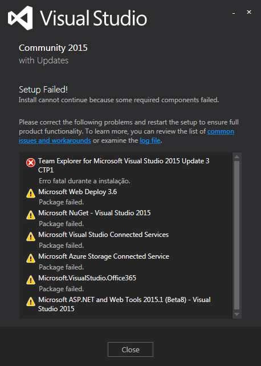This screenshot has width=261, height=366.
Task: Click the Visual Studio logo icon
Action: 20,18
